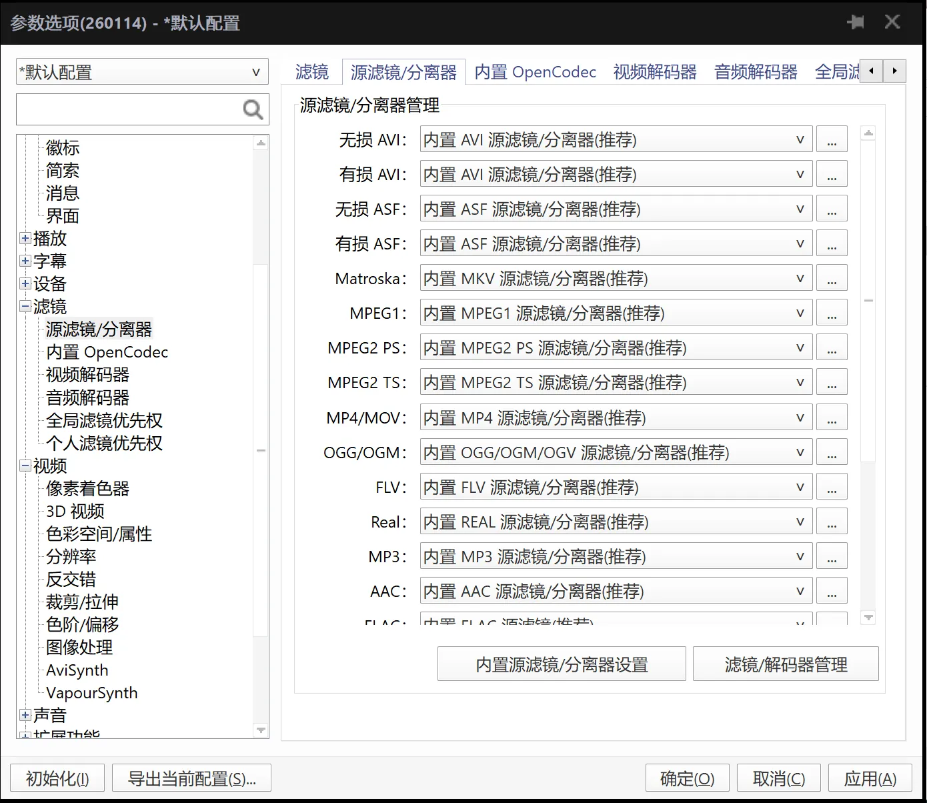Click the right scrollbar up arrow

tap(868, 132)
